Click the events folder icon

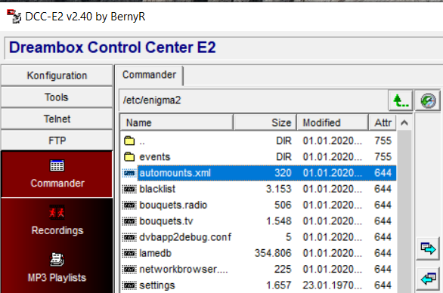click(129, 156)
